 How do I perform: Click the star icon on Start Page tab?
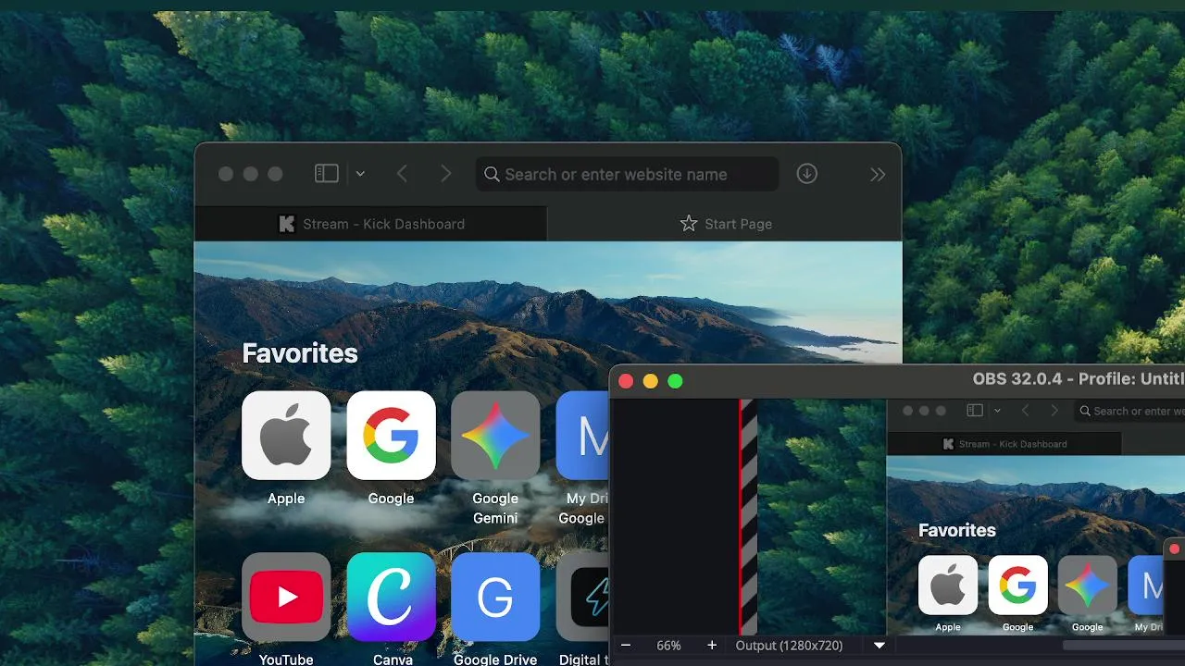pos(689,224)
